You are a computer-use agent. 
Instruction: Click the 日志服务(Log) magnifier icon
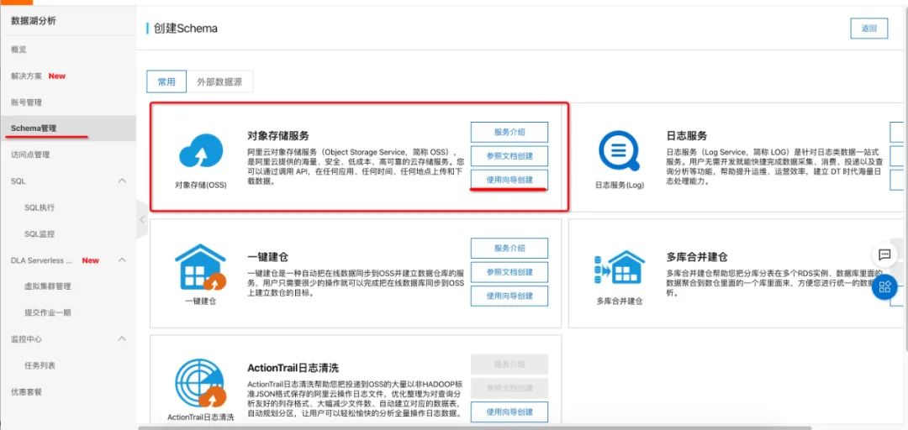(619, 150)
